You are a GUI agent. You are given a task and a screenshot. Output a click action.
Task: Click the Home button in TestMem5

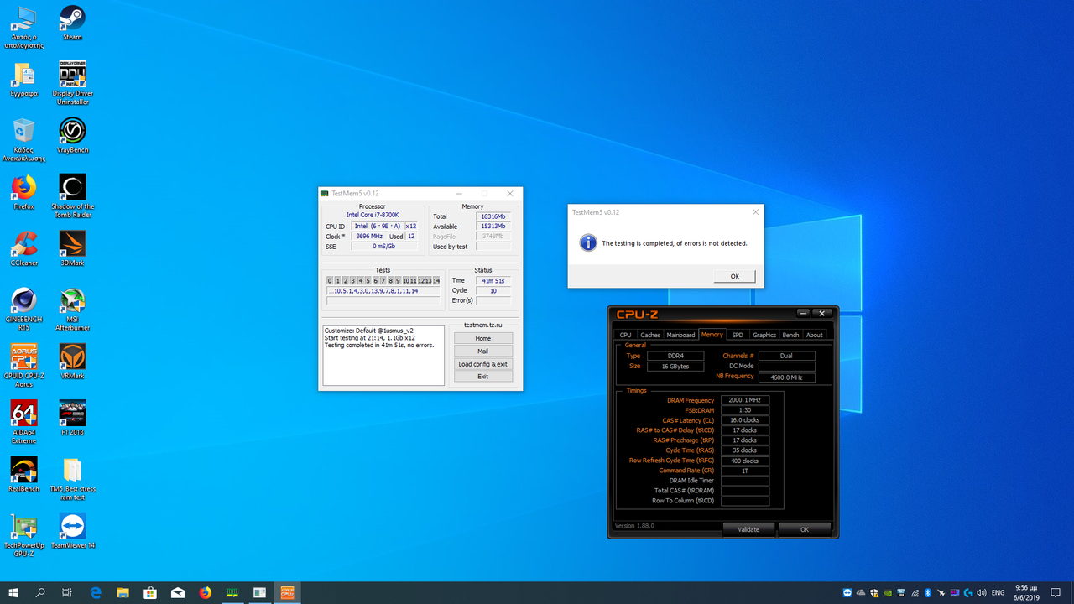(x=483, y=338)
